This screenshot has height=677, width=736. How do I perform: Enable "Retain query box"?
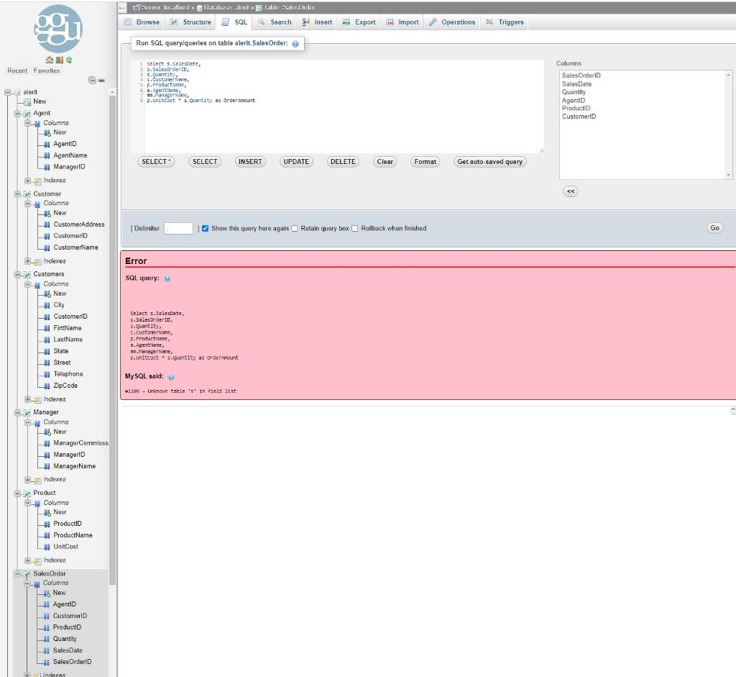click(x=294, y=228)
